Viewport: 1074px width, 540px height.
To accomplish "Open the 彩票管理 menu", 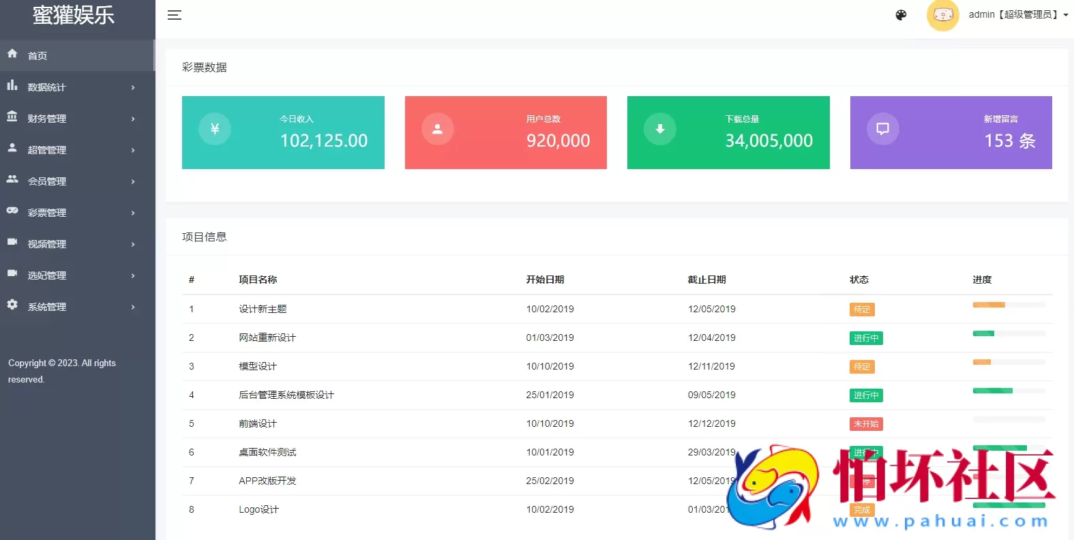I will coord(77,213).
